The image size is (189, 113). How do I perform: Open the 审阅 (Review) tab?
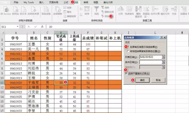(x=86, y=2)
